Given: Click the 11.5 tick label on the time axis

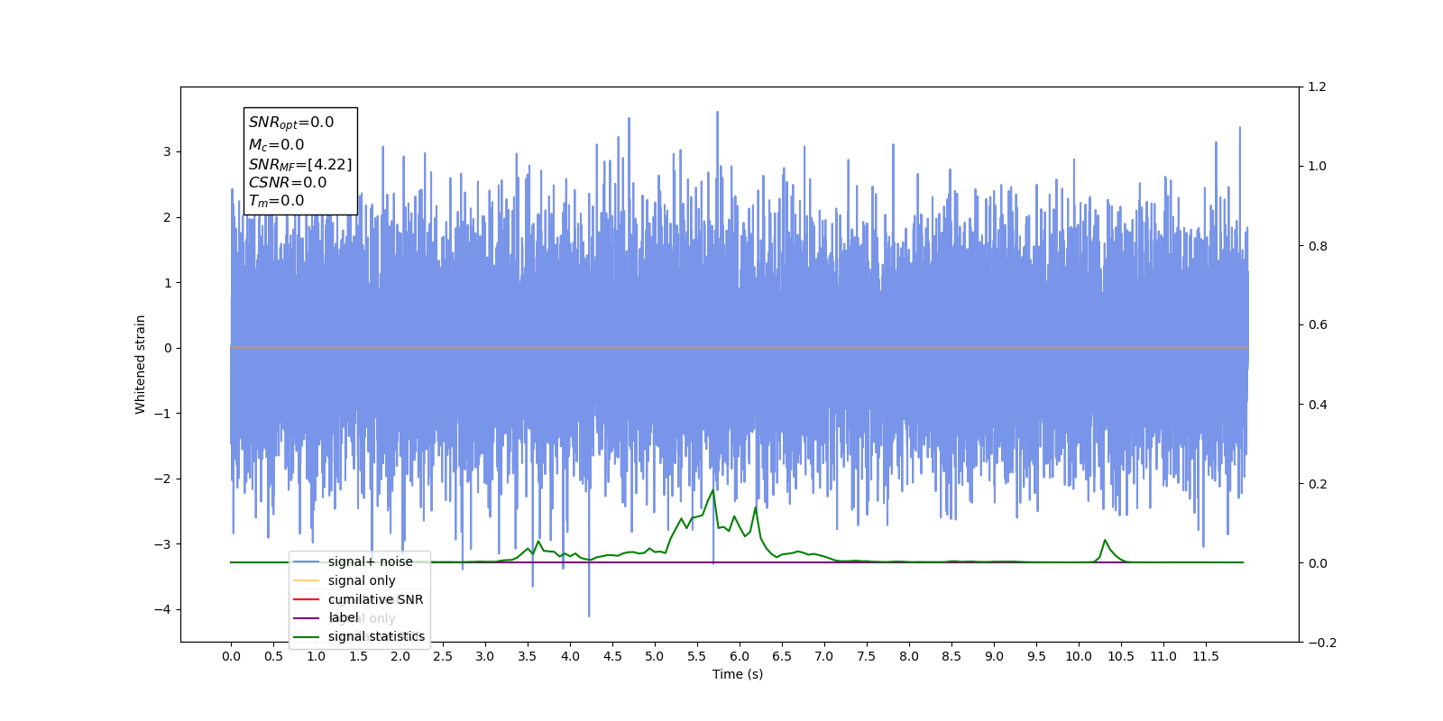Looking at the screenshot, I should pyautogui.click(x=1206, y=656).
